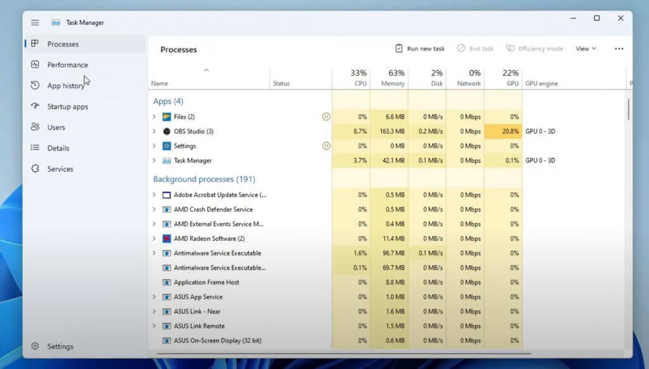Click the vertical scrollbar of the process list

tap(628, 109)
